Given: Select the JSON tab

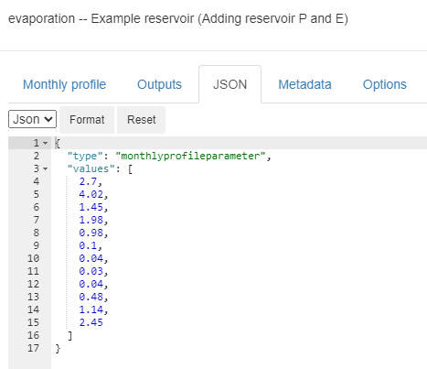Looking at the screenshot, I should coord(230,84).
